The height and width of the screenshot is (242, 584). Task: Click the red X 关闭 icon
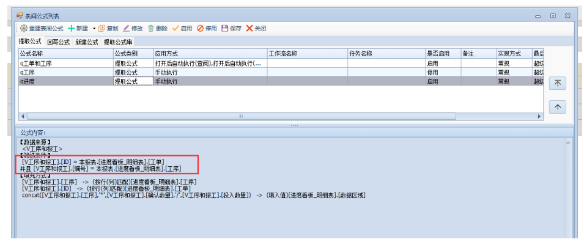click(249, 28)
